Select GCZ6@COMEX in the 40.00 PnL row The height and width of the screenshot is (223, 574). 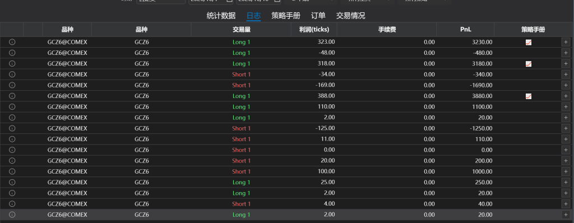point(67,204)
